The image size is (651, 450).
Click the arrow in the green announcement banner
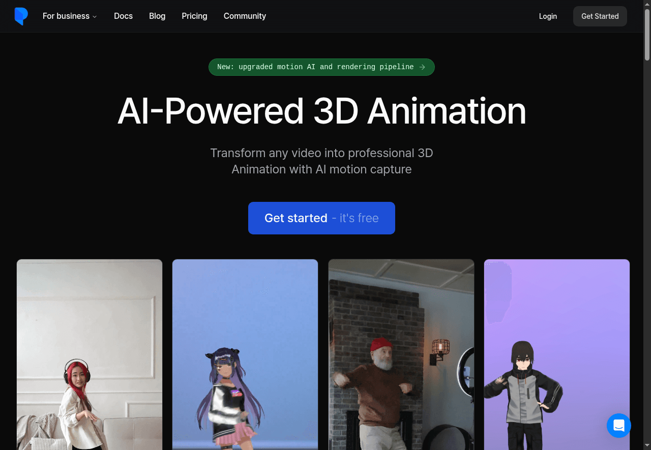tap(422, 67)
